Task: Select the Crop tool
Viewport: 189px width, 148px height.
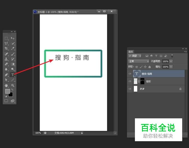Action: pyautogui.click(x=6, y=48)
